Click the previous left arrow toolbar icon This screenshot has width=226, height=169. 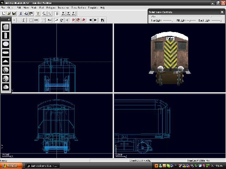[x=90, y=20]
